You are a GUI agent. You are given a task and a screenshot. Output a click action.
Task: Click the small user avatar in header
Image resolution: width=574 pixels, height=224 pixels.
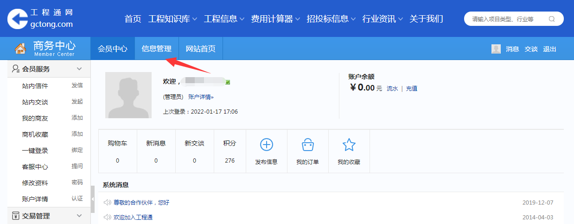[496, 49]
